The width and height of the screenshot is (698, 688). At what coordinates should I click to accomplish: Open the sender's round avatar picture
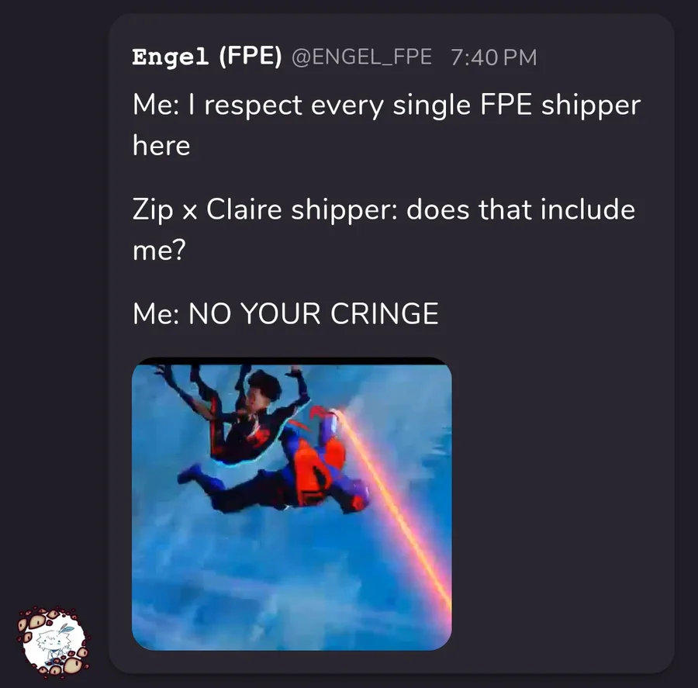click(x=54, y=641)
